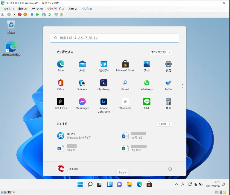Open pinned フォトエディタ app

61,104
